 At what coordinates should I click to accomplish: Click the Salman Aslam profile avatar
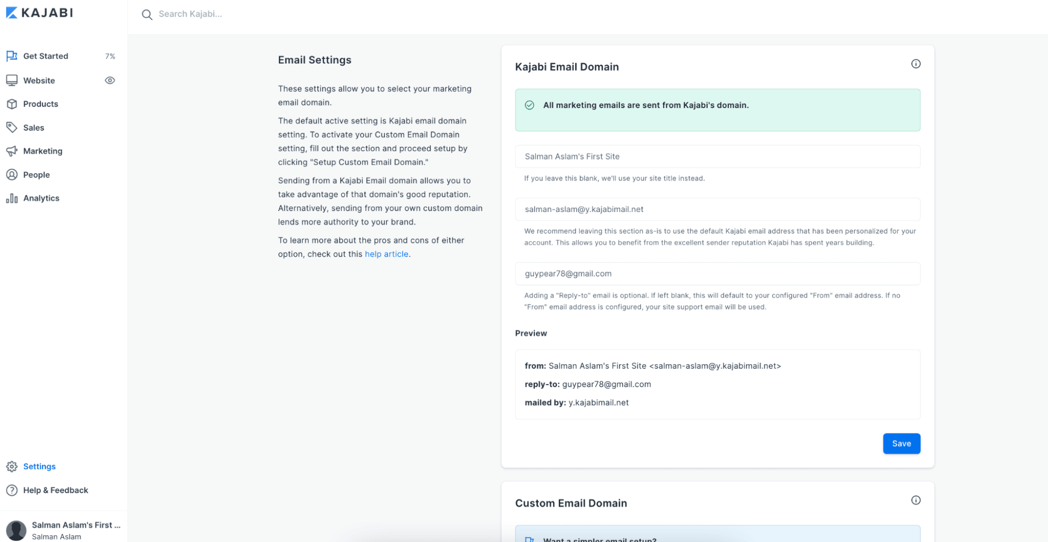point(16,530)
